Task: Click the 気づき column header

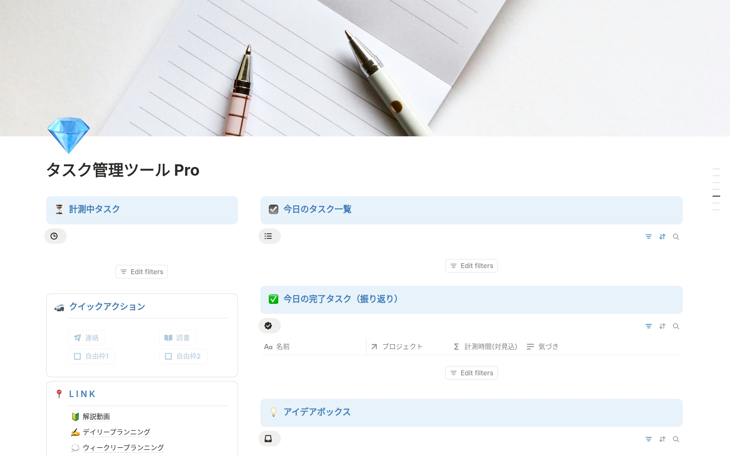Action: point(543,346)
